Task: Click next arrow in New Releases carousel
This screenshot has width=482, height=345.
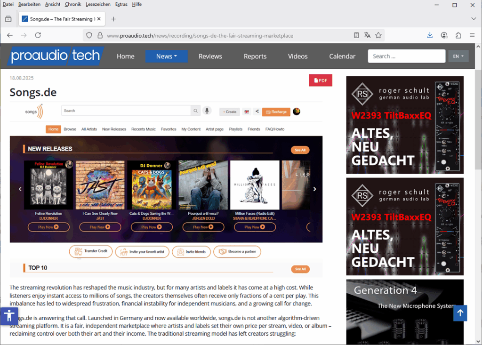Action: point(314,189)
